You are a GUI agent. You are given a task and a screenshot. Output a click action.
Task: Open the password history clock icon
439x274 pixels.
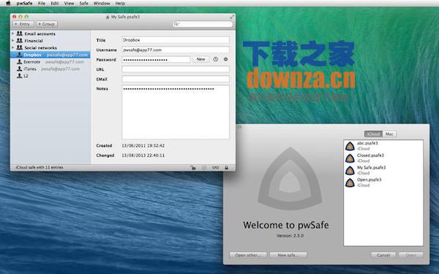point(216,59)
